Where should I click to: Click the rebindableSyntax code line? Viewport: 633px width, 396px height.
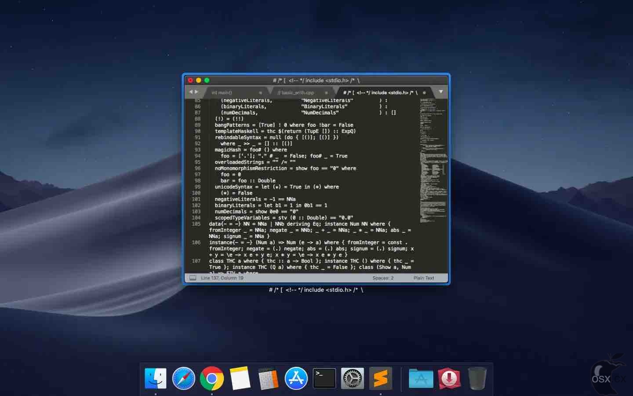(x=276, y=137)
